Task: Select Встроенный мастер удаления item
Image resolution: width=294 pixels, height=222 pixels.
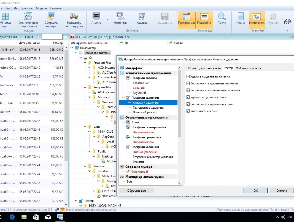Action: click(153, 157)
